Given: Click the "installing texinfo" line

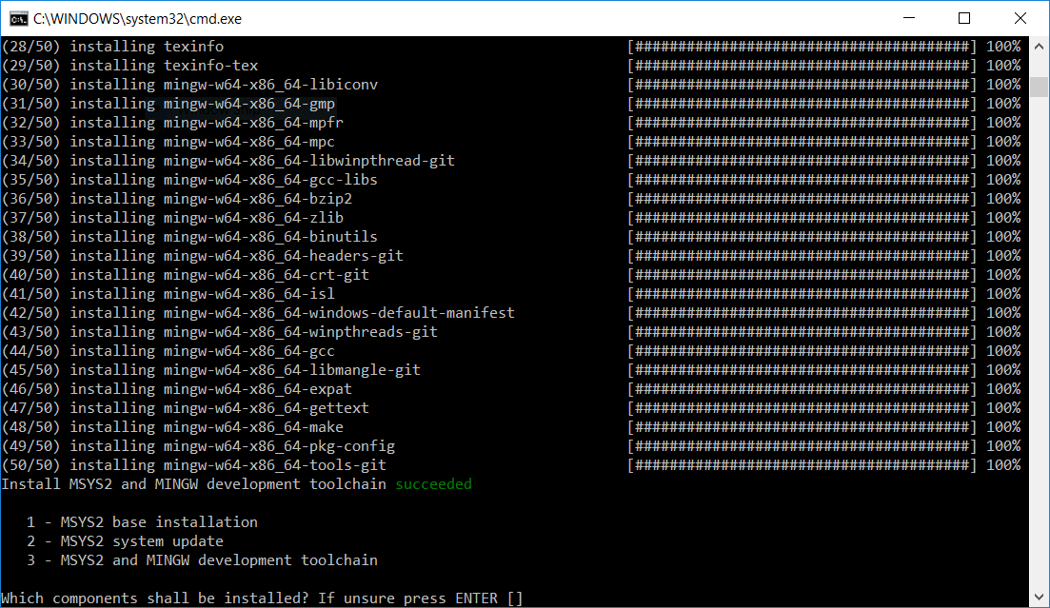Looking at the screenshot, I should (x=147, y=47).
